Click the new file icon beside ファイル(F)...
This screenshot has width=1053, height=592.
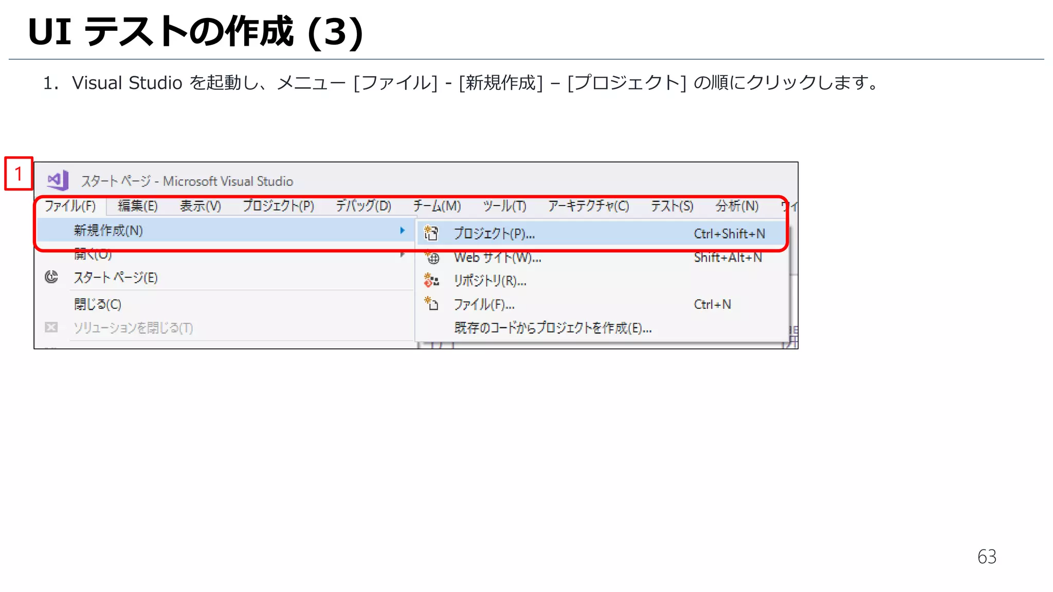pos(431,304)
